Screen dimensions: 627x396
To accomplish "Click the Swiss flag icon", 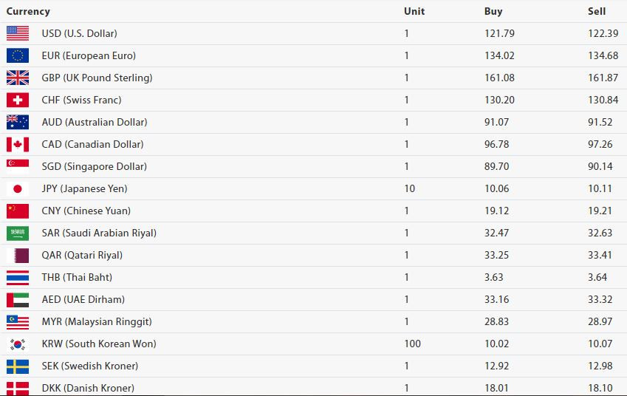I will (18, 100).
